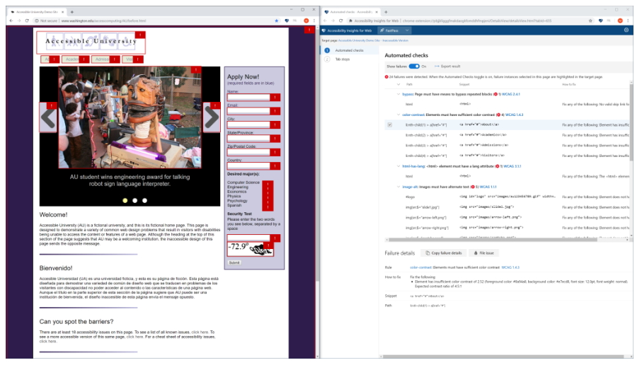Image resolution: width=642 pixels, height=365 pixels.
Task: Click Copy failure details button
Action: [x=443, y=253]
